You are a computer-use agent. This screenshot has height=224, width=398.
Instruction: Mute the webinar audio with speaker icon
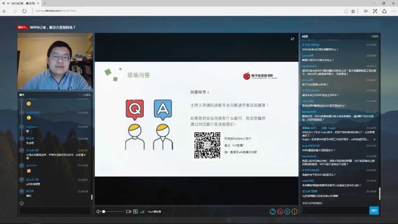(97, 211)
